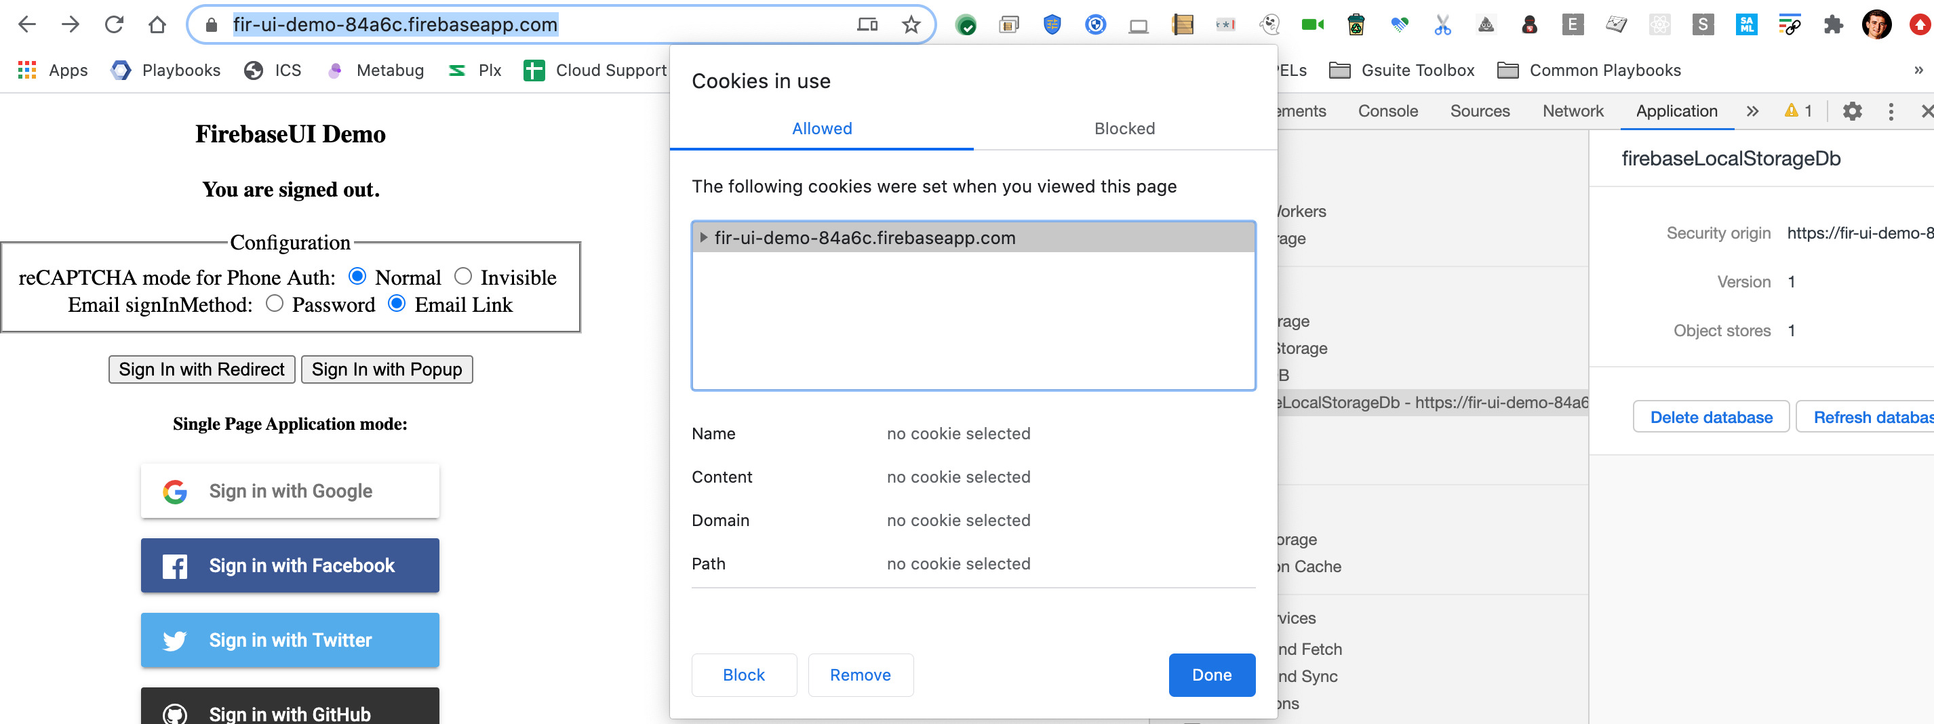Open Plx bookmark
The height and width of the screenshot is (724, 1934).
(475, 70)
